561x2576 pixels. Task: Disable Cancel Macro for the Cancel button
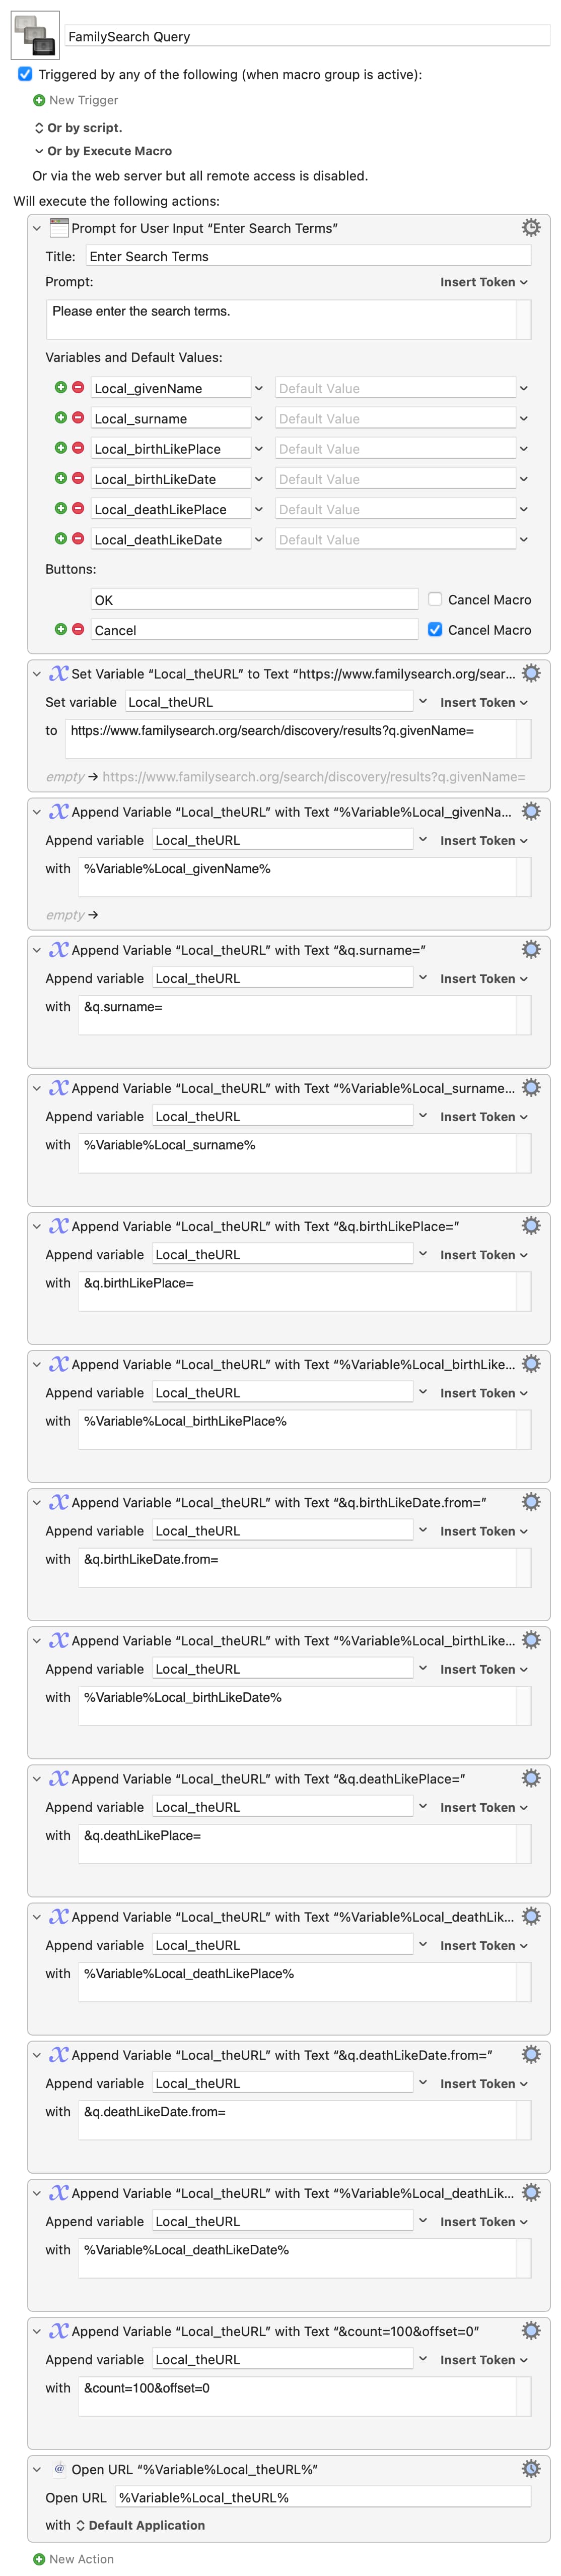(x=435, y=629)
